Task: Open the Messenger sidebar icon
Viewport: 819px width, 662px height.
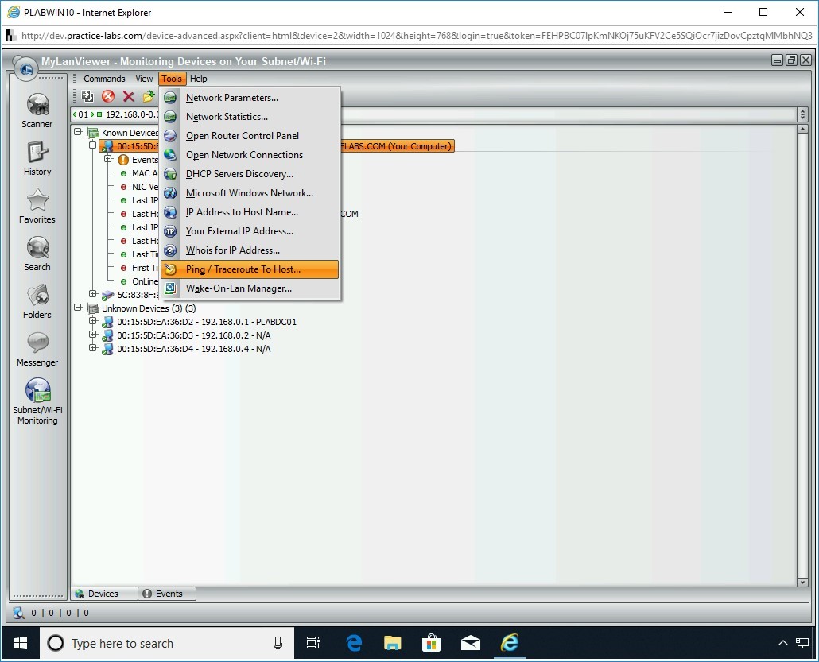Action: tap(37, 344)
